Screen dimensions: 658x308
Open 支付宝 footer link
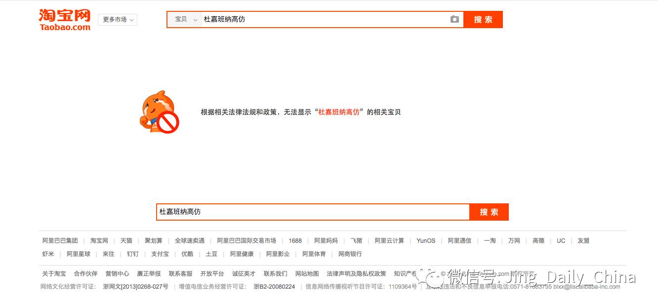click(x=160, y=254)
